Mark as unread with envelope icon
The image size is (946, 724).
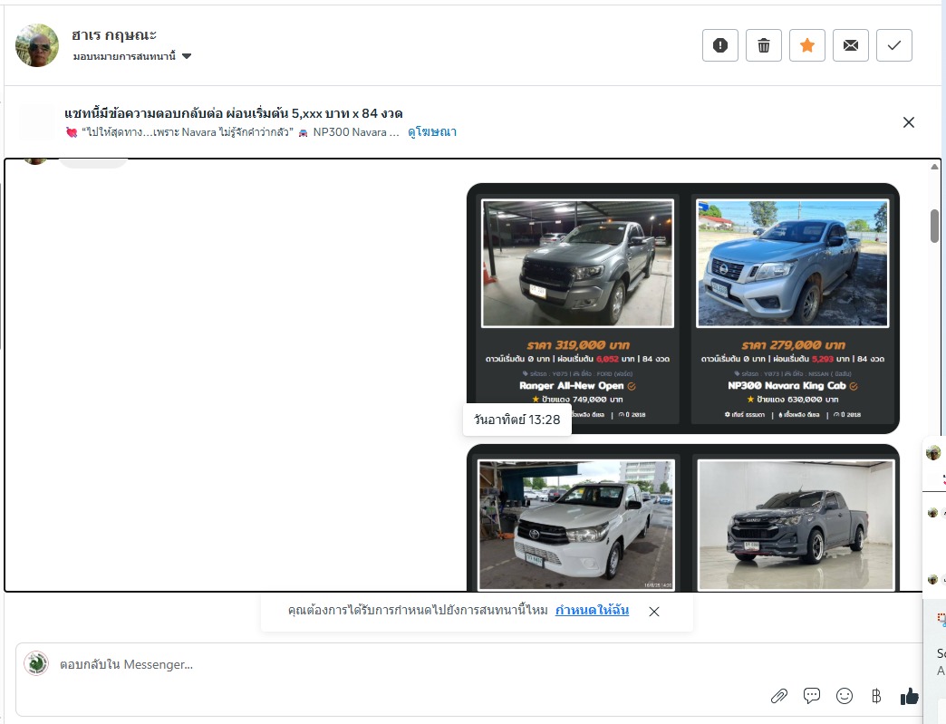pos(850,45)
